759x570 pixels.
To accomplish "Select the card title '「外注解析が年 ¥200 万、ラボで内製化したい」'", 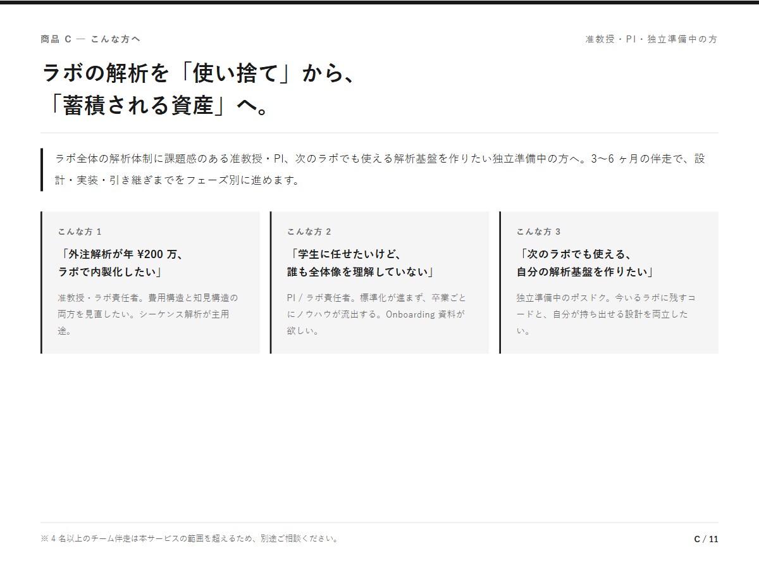I will (121, 263).
